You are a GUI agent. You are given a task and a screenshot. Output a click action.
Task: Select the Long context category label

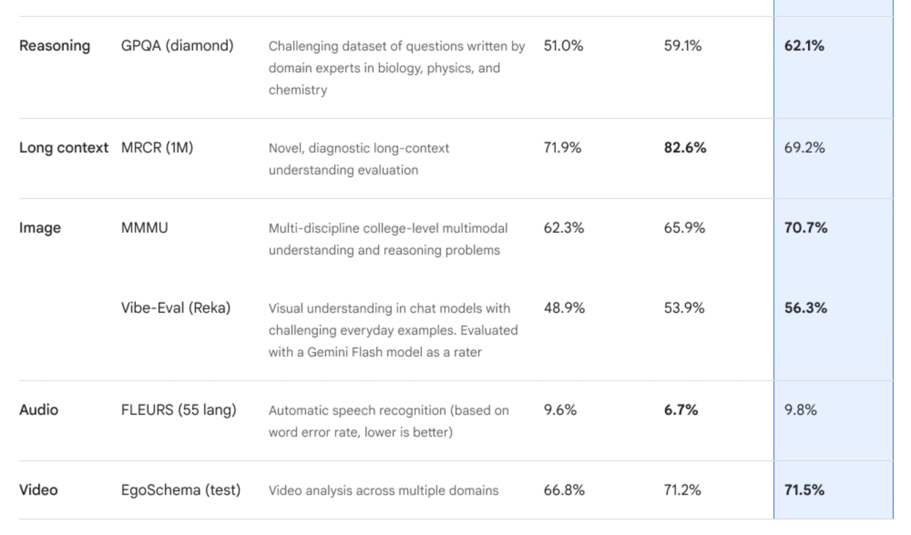point(63,148)
